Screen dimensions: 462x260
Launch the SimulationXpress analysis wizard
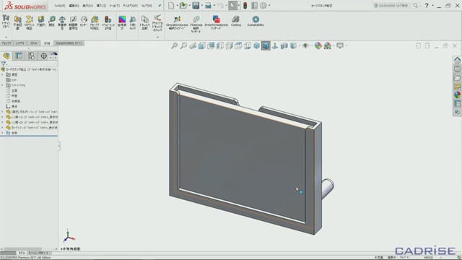[x=177, y=22]
